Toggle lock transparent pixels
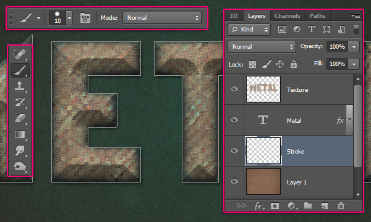Viewport: 371px width, 222px height. [252, 64]
